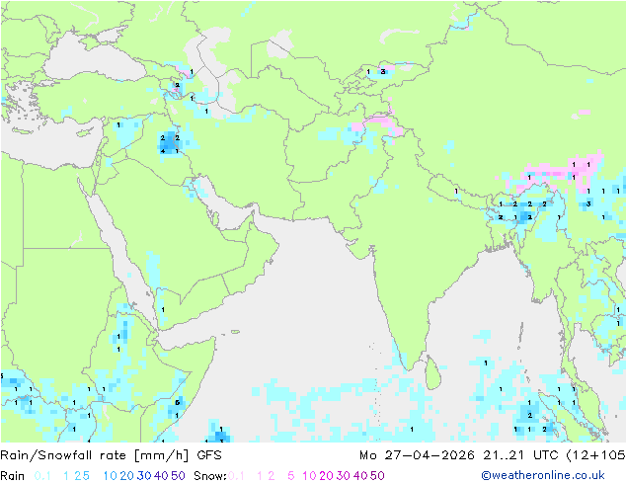Click the 'Rain' legend label
626x484 pixels.
point(13,476)
